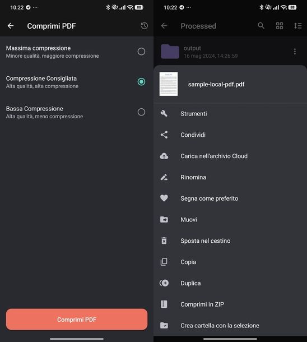
Task: Tap the Comprimi PDF button
Action: click(77, 320)
